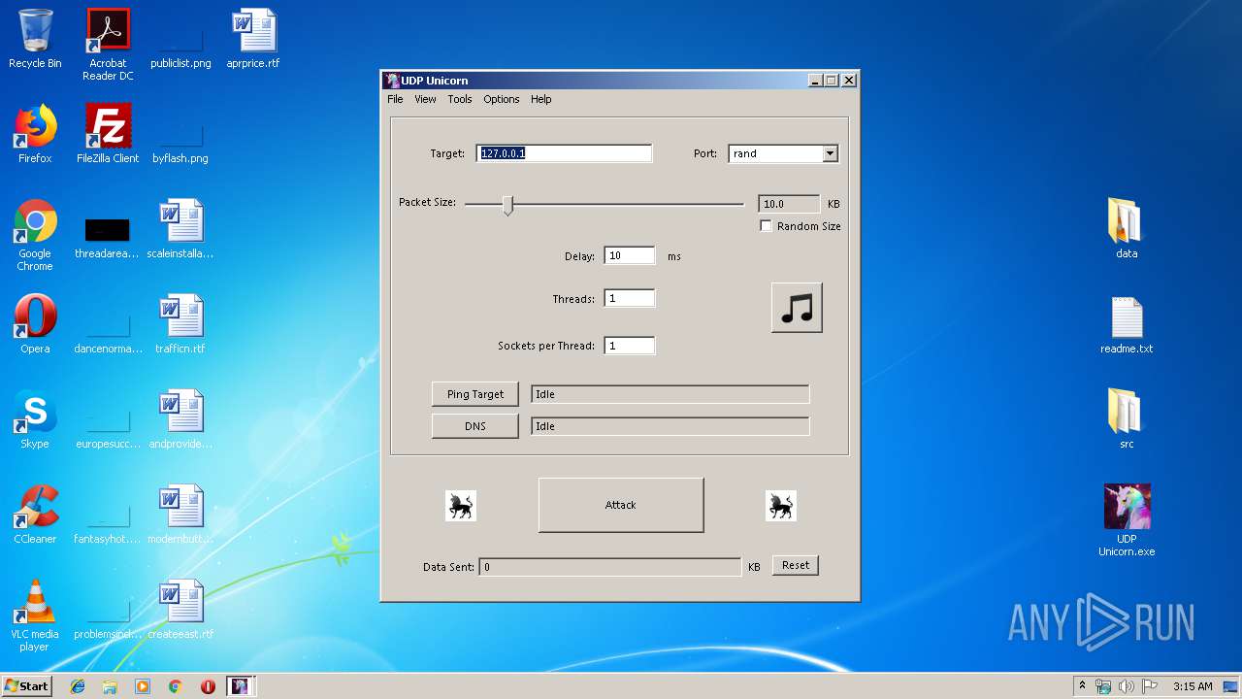Open the Start menu
This screenshot has height=699, width=1242.
(x=26, y=686)
